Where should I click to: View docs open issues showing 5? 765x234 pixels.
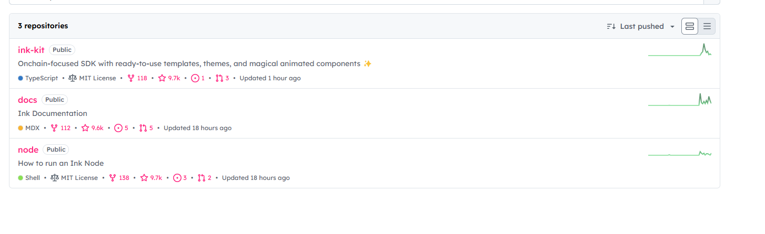[x=122, y=128]
